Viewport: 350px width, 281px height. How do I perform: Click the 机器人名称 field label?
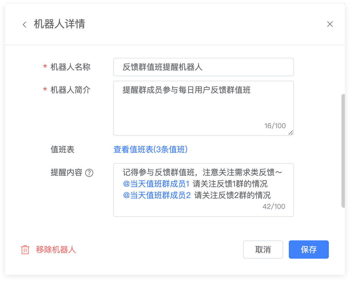(x=70, y=67)
